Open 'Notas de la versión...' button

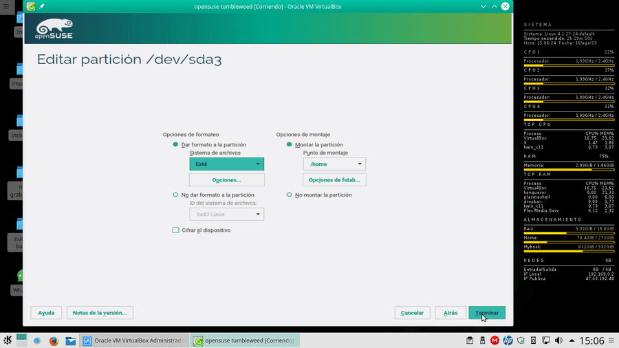click(x=100, y=312)
